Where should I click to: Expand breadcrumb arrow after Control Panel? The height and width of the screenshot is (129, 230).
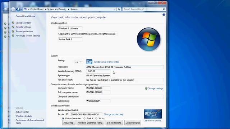45,9
